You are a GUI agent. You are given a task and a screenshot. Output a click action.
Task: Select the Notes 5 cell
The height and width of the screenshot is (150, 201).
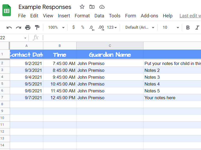pos(172,91)
